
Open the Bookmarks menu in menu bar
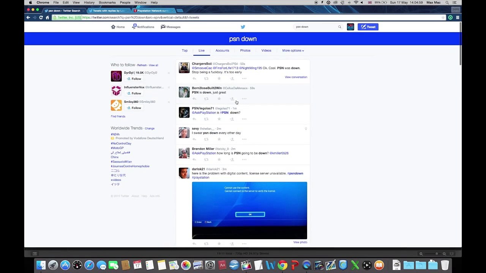point(107,3)
